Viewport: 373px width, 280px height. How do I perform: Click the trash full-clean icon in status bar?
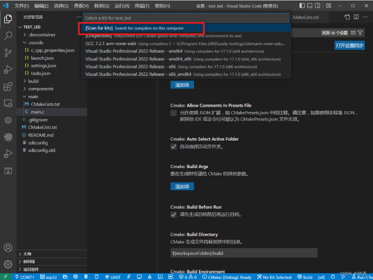tap(86, 277)
